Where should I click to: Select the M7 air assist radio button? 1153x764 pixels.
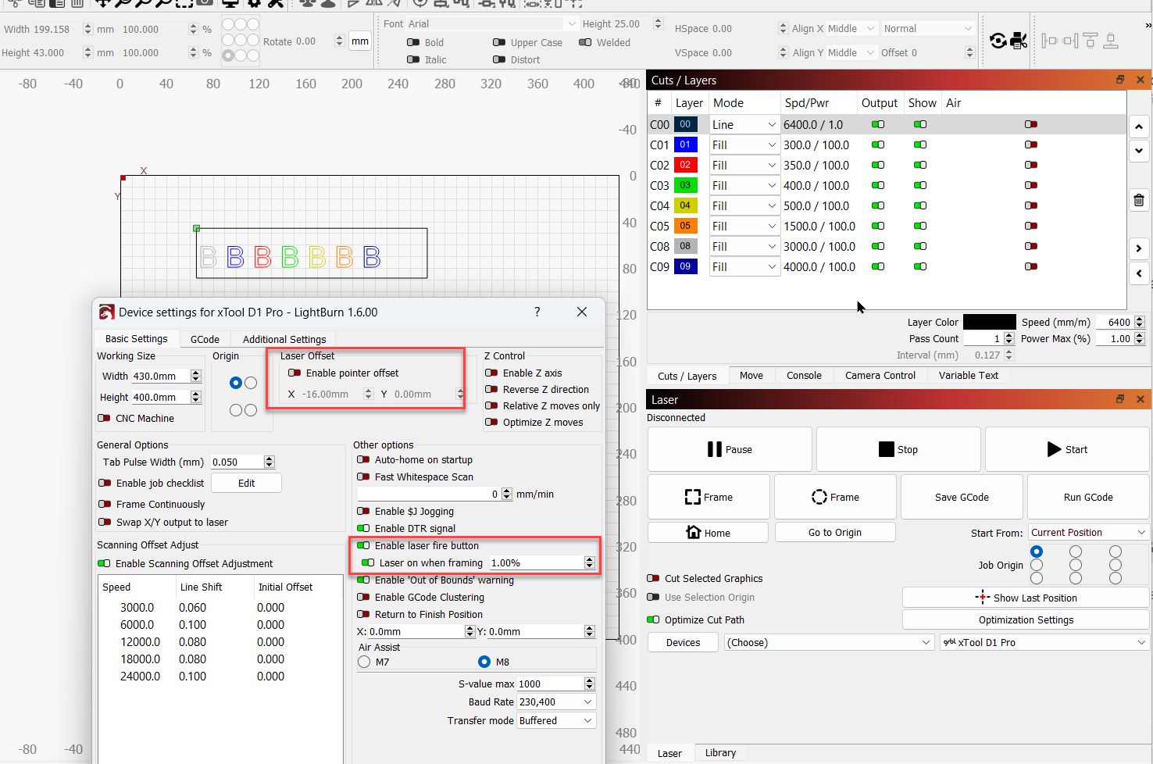pyautogui.click(x=364, y=662)
